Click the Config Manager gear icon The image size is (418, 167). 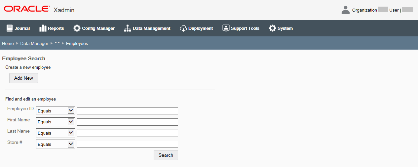(x=77, y=28)
